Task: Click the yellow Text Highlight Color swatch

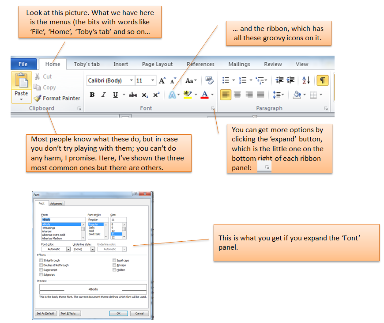Action: [x=188, y=95]
